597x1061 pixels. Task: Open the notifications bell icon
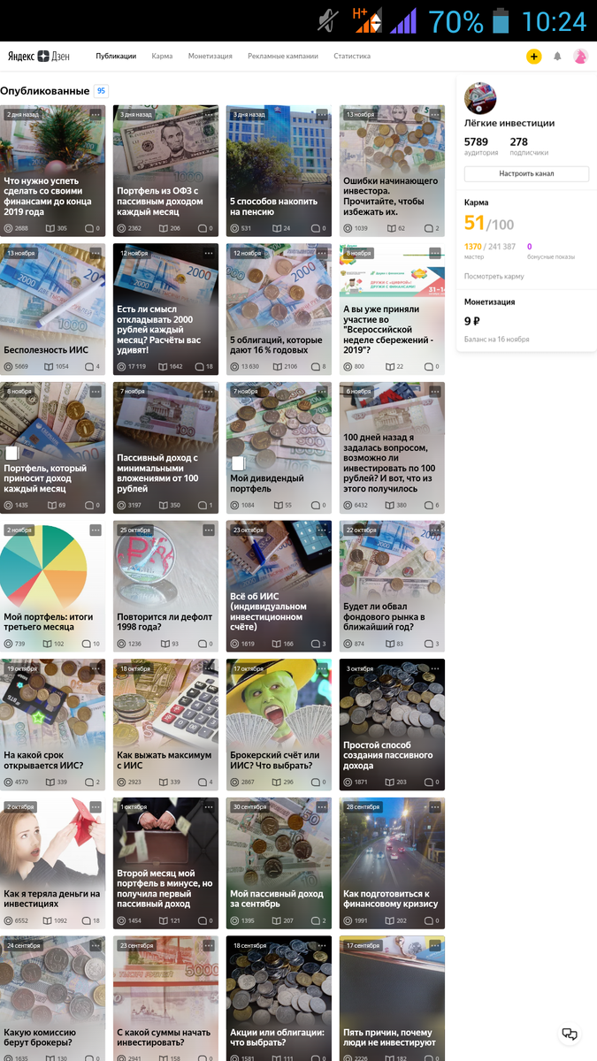click(557, 57)
